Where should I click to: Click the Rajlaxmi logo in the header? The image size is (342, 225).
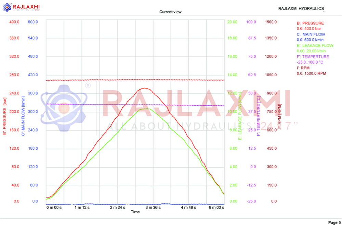coord(22,7)
